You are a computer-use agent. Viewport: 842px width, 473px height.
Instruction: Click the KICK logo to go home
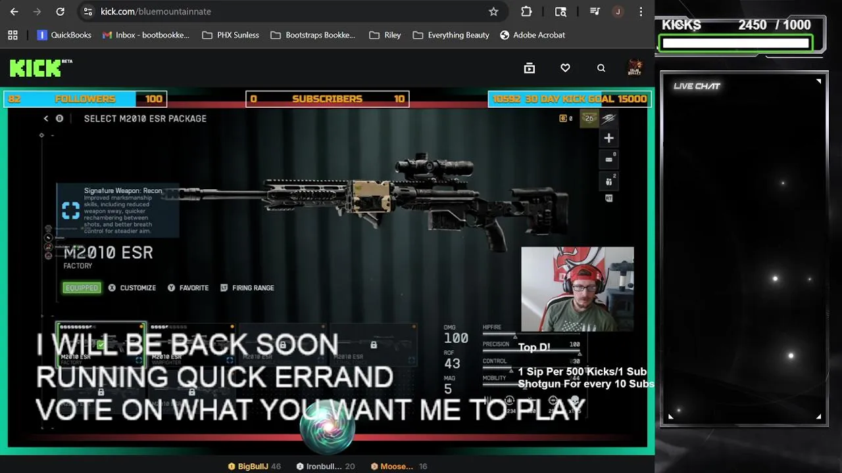tap(40, 68)
